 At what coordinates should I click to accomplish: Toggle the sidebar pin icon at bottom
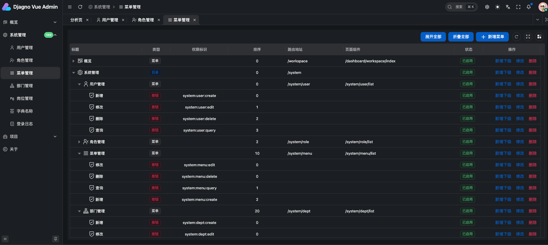56,239
